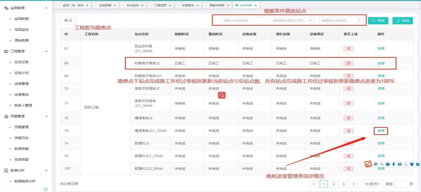The width and height of the screenshot is (421, 192).
Task: Click the emoji face icon in Sogou toolbar
Action: [x=388, y=164]
